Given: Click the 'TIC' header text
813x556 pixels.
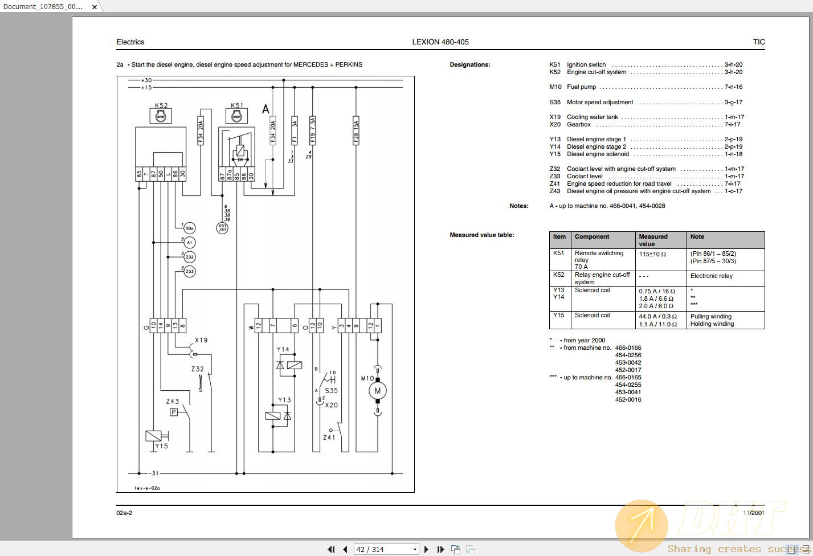Looking at the screenshot, I should pos(759,42).
